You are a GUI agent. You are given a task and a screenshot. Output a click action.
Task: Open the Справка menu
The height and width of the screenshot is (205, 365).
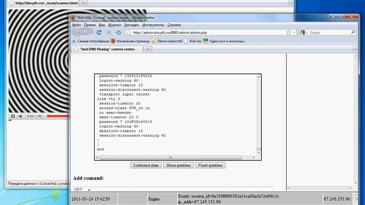point(174,25)
